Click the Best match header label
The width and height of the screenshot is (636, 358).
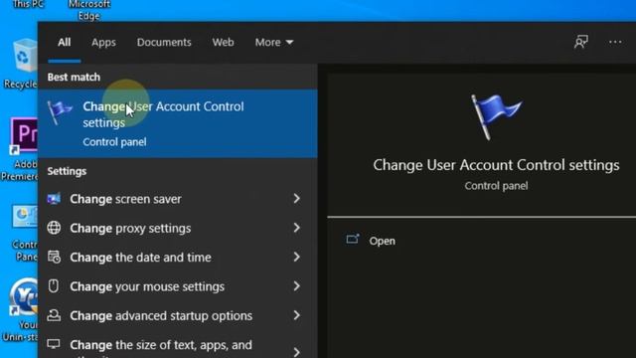click(74, 78)
